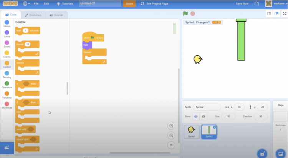Switch to large stage layout
This screenshot has width=288, height=158.
click(x=276, y=14)
